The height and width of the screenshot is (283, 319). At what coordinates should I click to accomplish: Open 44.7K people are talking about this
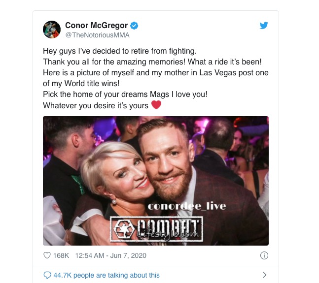click(x=106, y=275)
